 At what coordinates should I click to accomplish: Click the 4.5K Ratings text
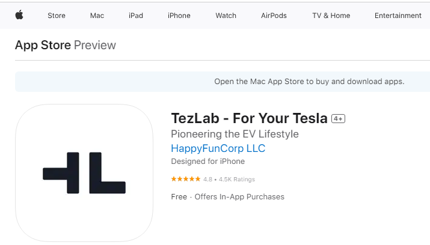[x=237, y=180]
